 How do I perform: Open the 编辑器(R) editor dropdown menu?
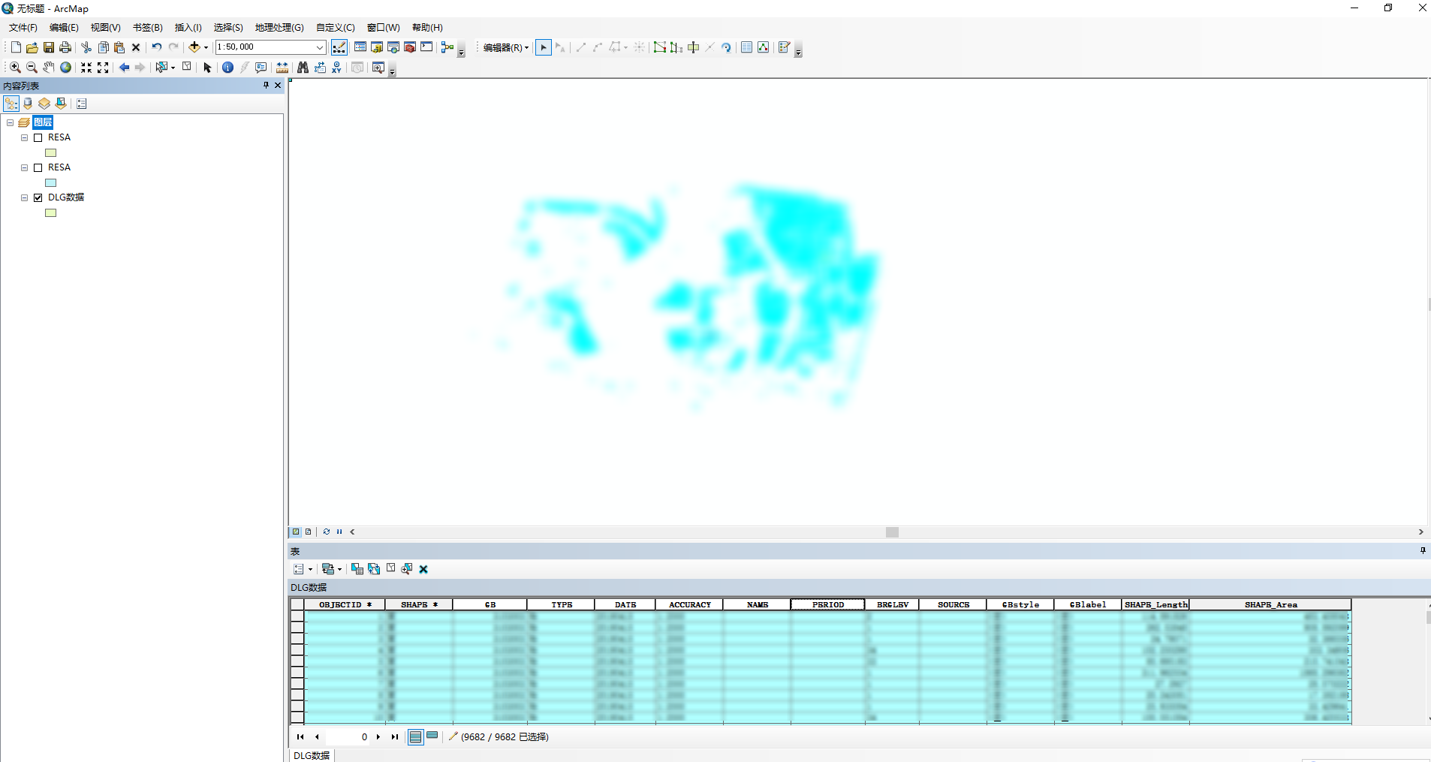click(506, 47)
